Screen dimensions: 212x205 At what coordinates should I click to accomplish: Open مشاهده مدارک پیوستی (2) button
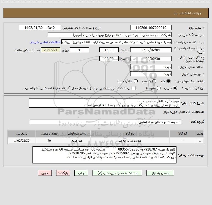(117, 173)
